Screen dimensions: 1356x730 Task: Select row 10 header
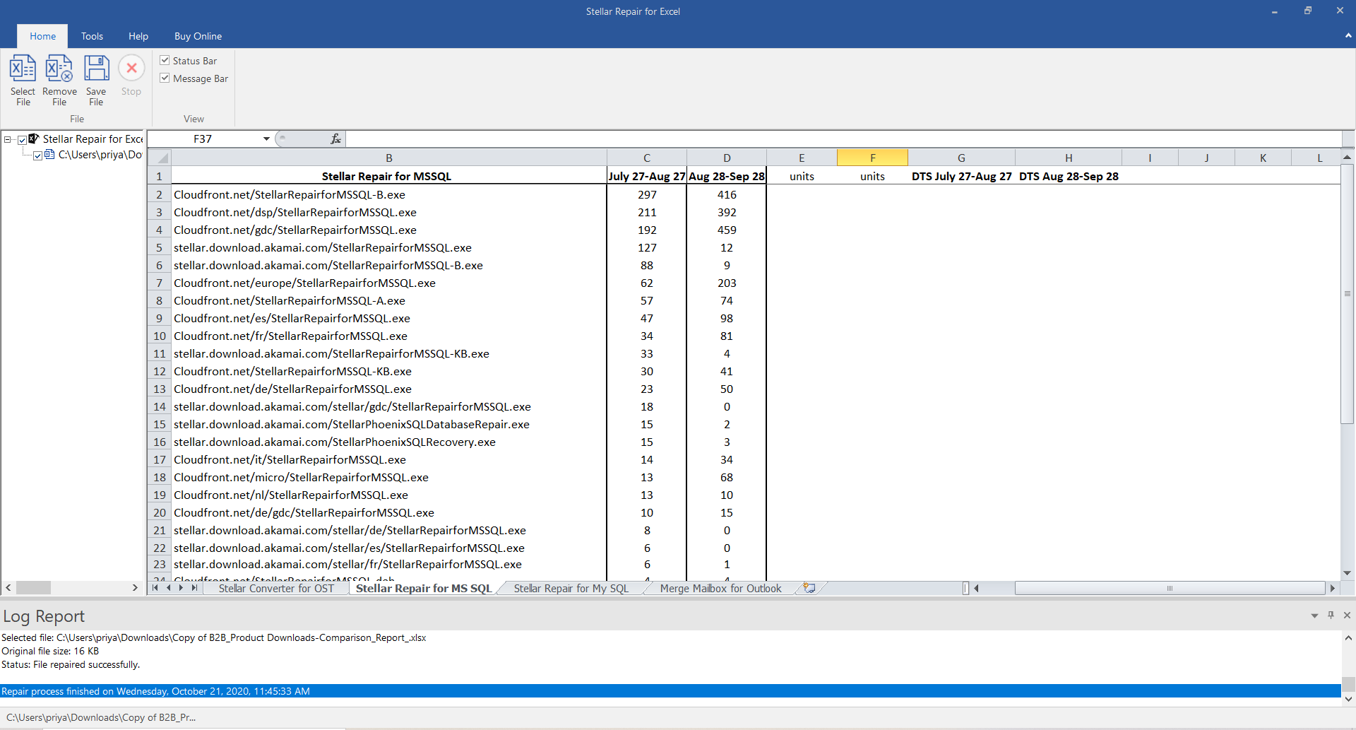(160, 336)
